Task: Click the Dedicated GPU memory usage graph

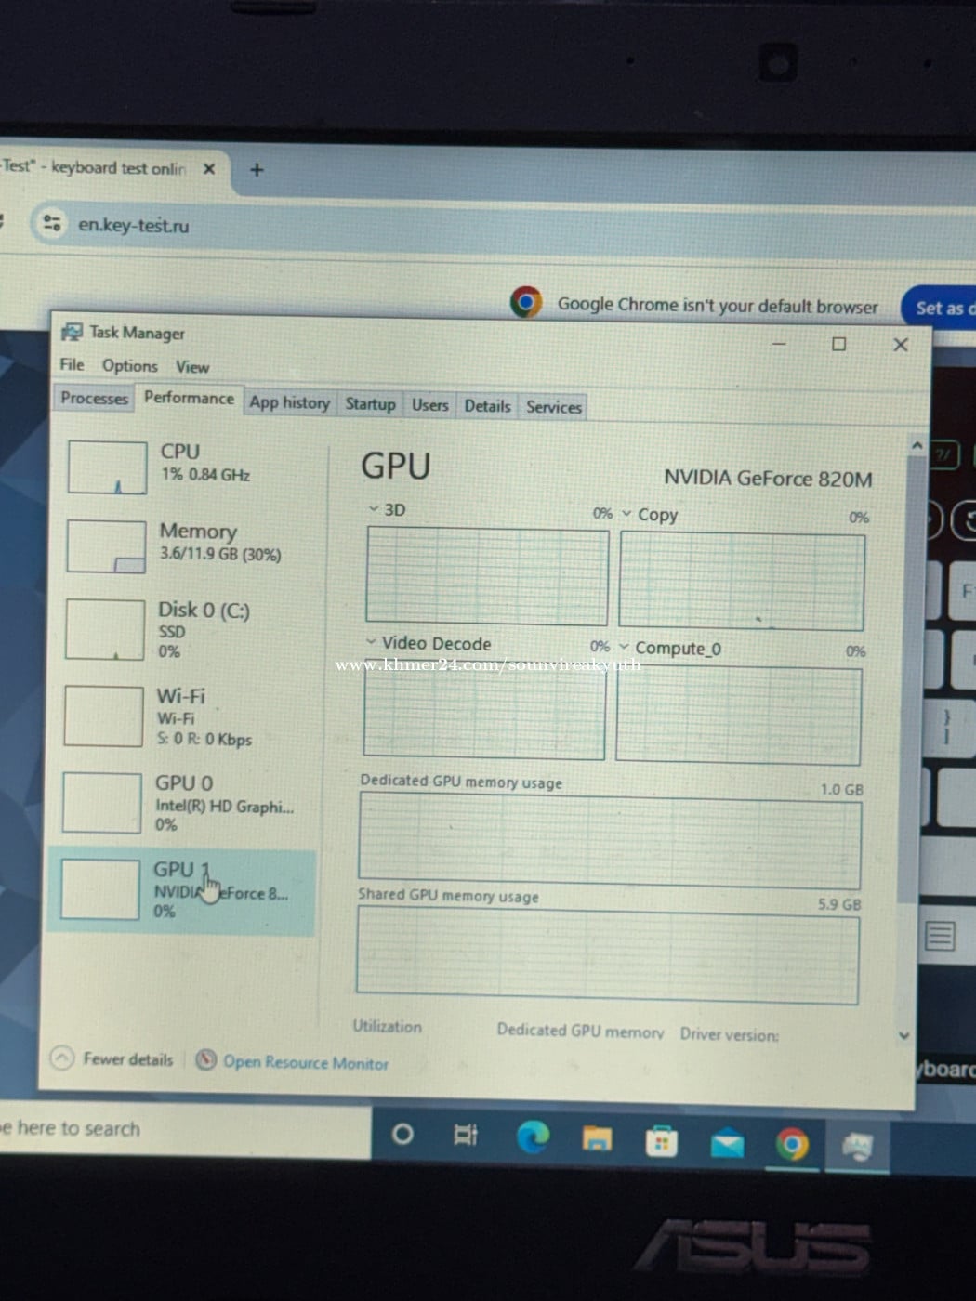Action: coord(610,843)
